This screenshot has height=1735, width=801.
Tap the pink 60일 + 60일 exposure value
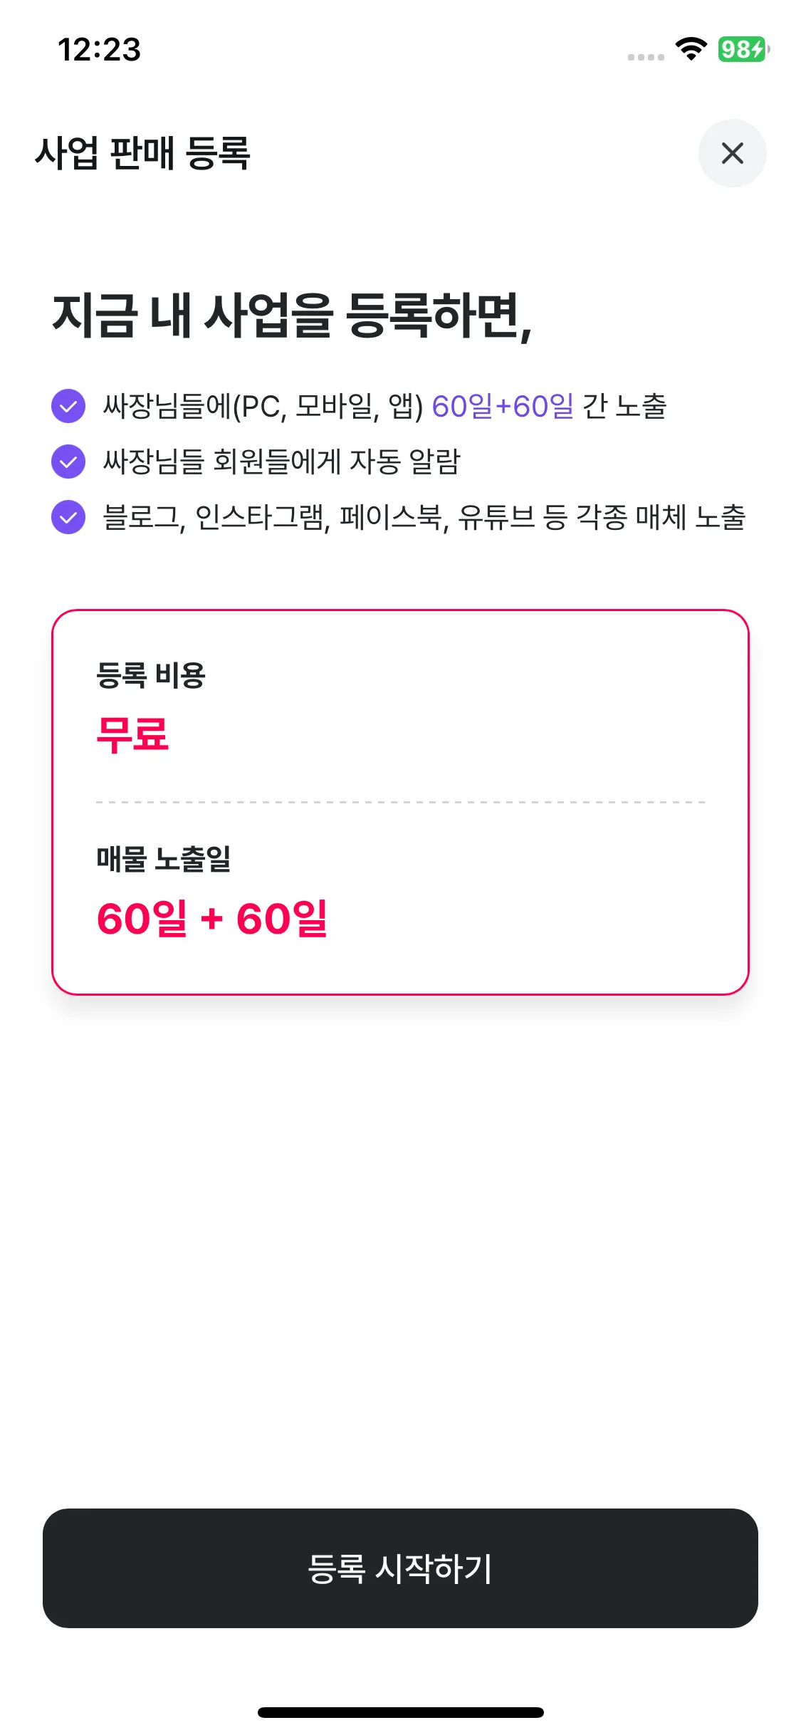tap(212, 918)
